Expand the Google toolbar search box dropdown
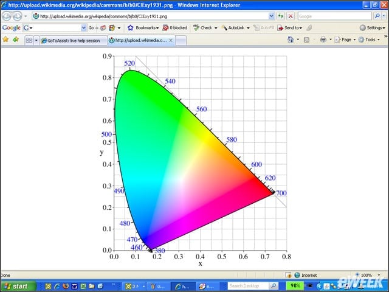This screenshot has width=389, height=292. [84, 28]
